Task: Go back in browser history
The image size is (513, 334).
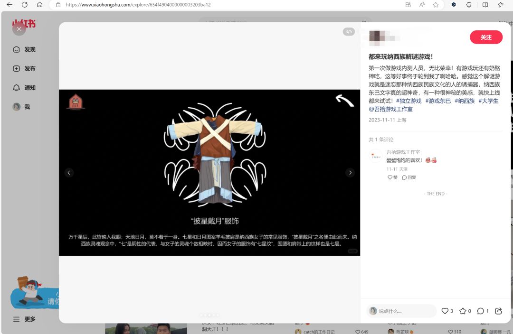Action: [x=9, y=5]
